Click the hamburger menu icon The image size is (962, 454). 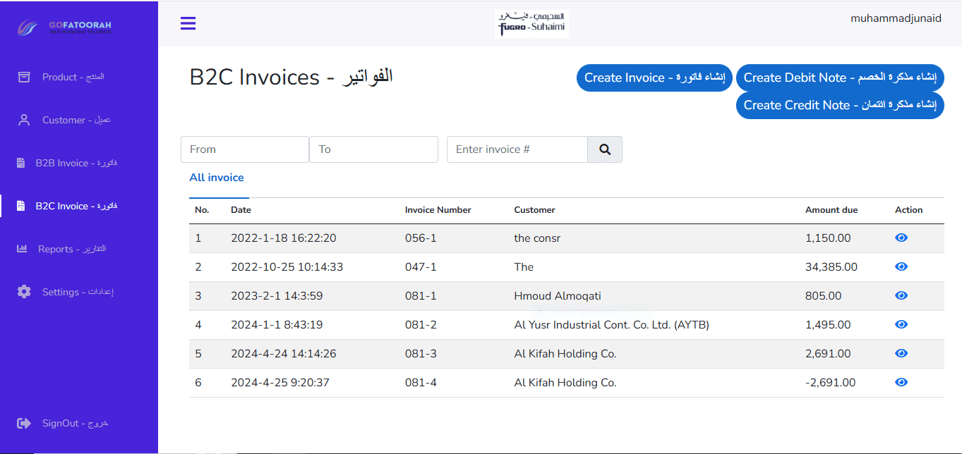[x=188, y=23]
